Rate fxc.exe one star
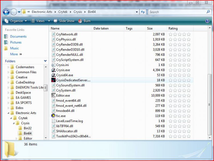214x161 pixels. click(170, 116)
